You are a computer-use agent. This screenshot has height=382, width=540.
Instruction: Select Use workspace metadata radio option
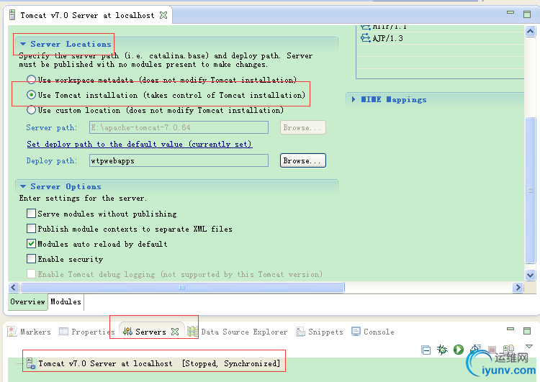click(x=32, y=80)
